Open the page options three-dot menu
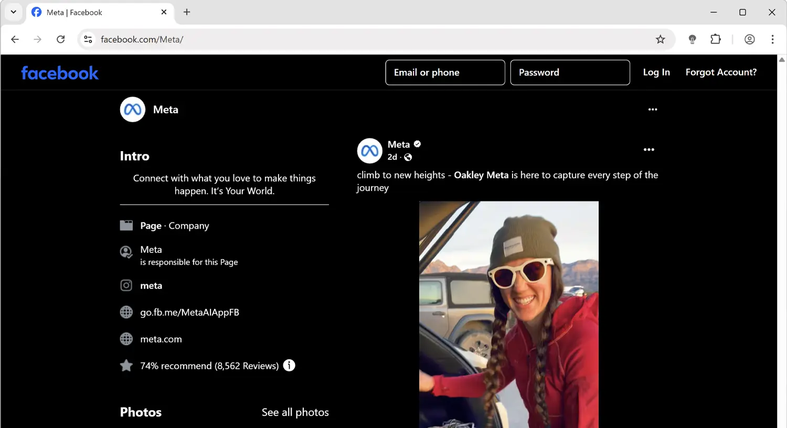The width and height of the screenshot is (787, 428). pyautogui.click(x=652, y=109)
